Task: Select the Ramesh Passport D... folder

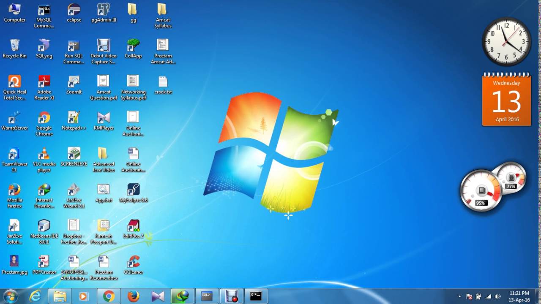Action: click(x=104, y=232)
